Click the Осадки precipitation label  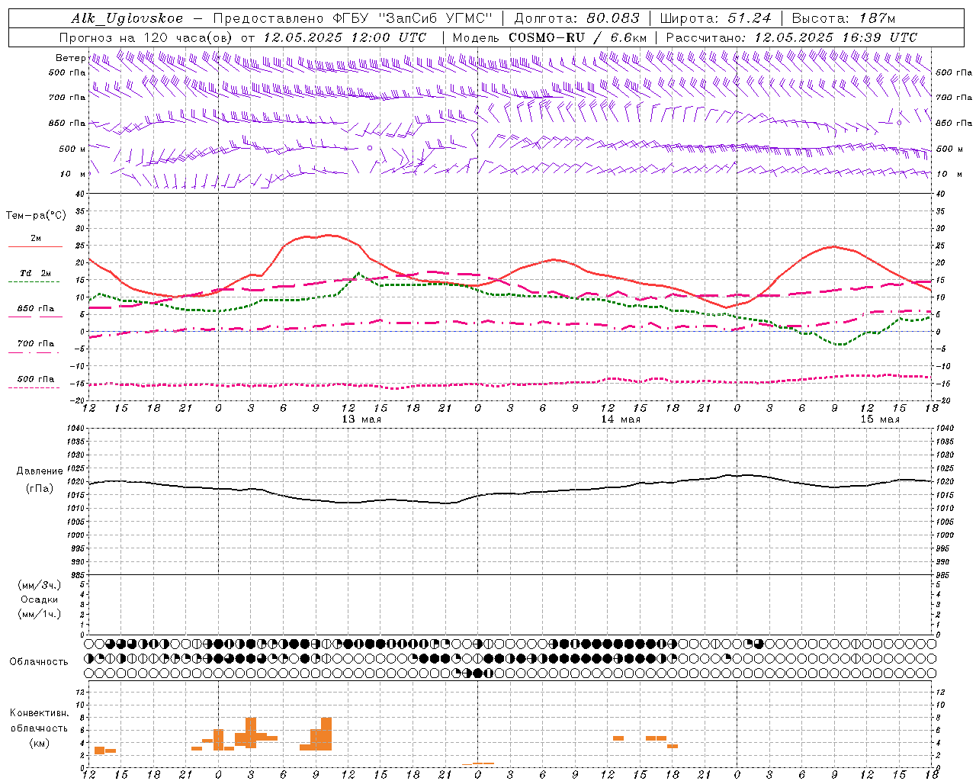(39, 599)
